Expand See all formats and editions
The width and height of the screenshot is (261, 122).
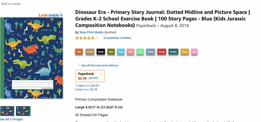pyautogui.click(x=100, y=65)
